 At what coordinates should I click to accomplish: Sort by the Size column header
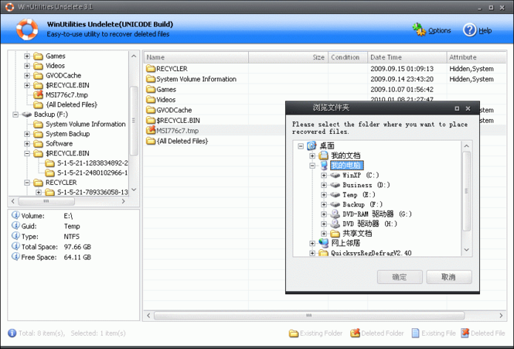coord(288,57)
